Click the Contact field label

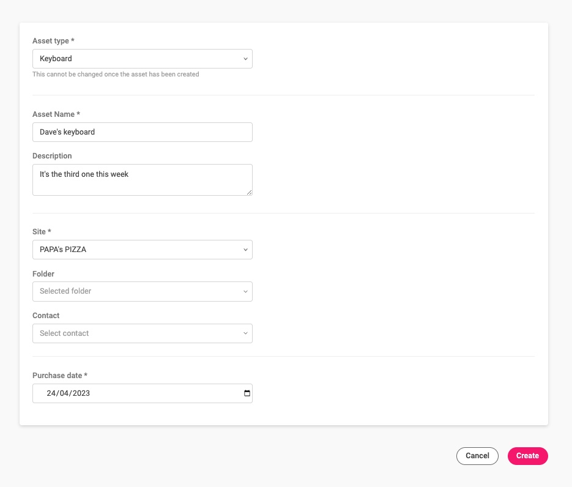46,316
